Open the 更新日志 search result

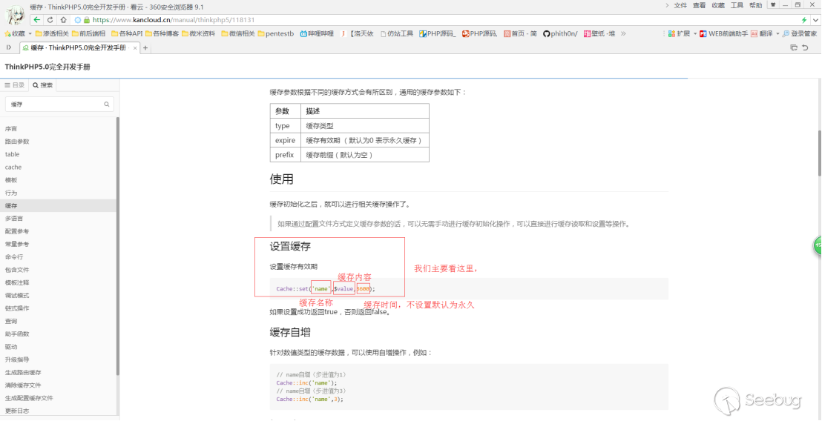point(17,411)
